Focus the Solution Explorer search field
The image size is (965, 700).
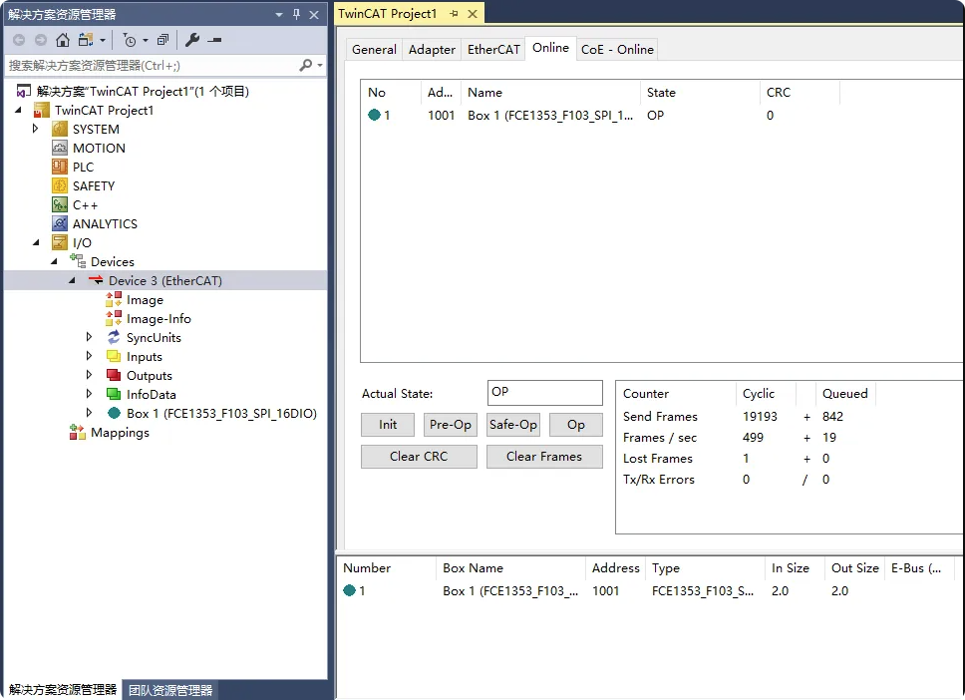(x=151, y=65)
